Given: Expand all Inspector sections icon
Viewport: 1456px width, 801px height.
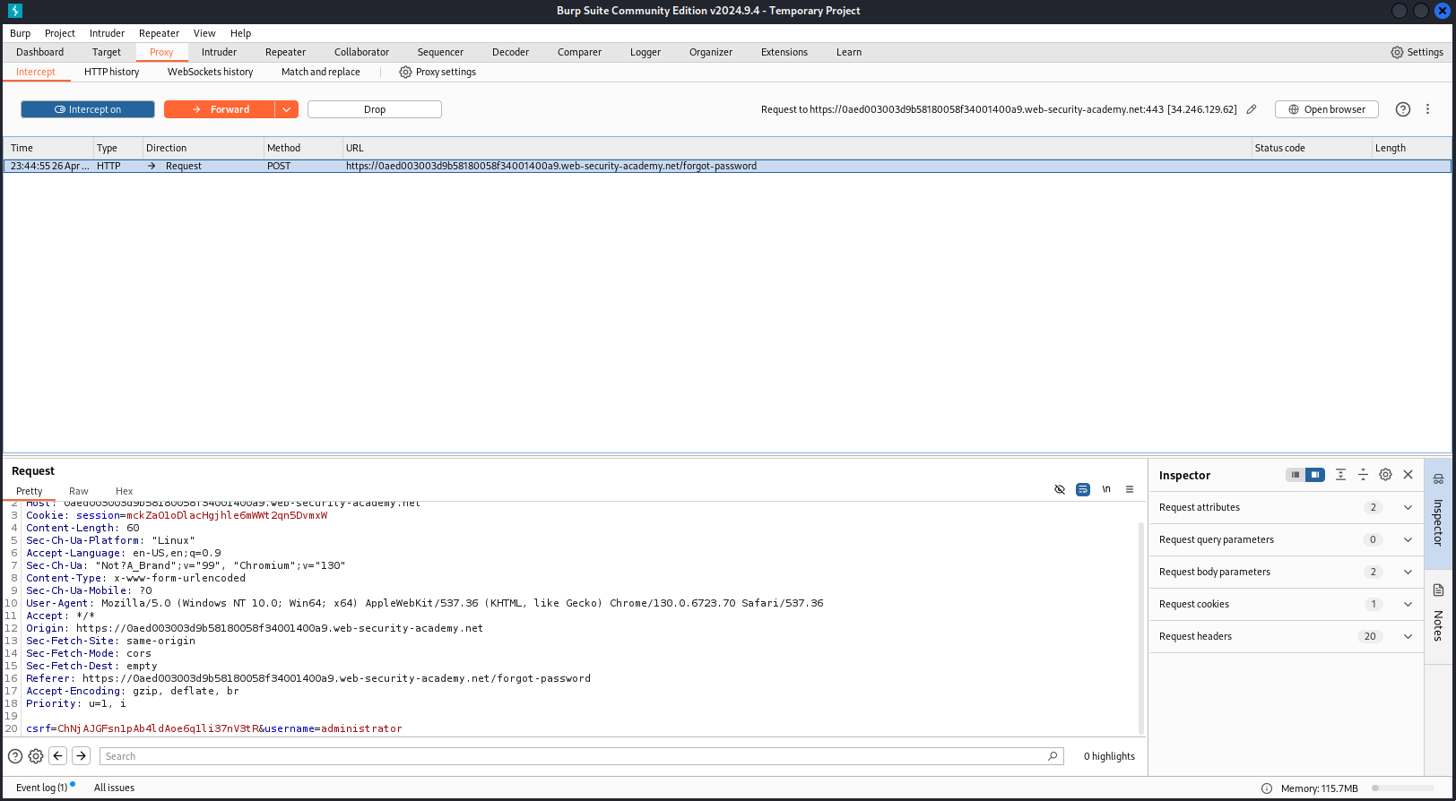Looking at the screenshot, I should [1340, 475].
